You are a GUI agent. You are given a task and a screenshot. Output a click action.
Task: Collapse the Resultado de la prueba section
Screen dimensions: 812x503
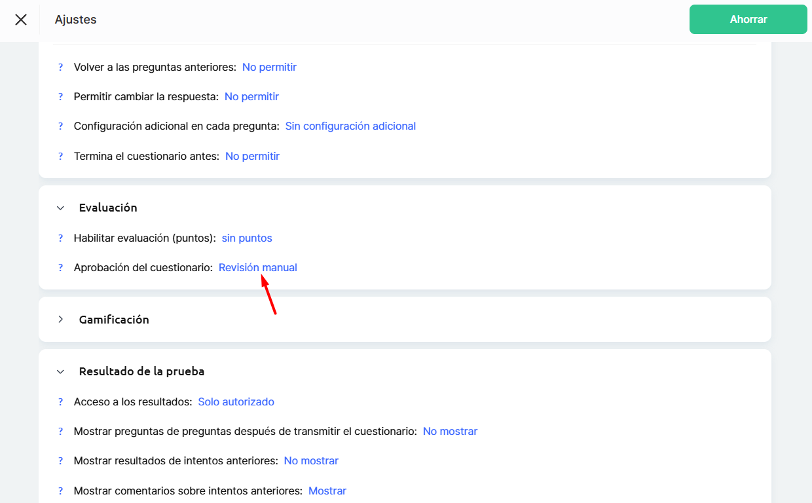61,371
